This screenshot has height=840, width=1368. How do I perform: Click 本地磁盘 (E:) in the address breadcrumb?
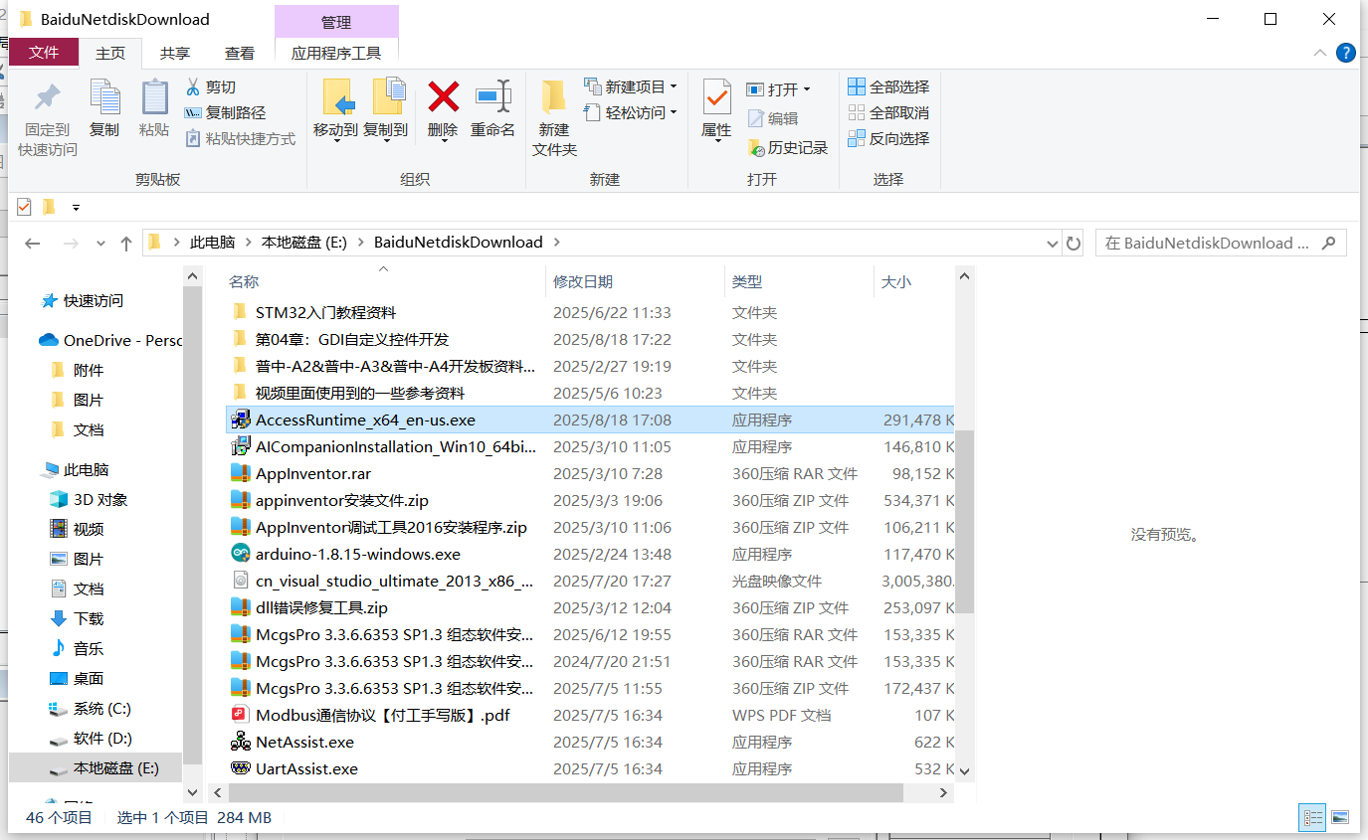[x=303, y=243]
